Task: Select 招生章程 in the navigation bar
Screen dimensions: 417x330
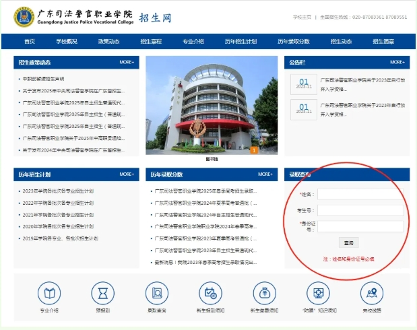Action: (151, 42)
